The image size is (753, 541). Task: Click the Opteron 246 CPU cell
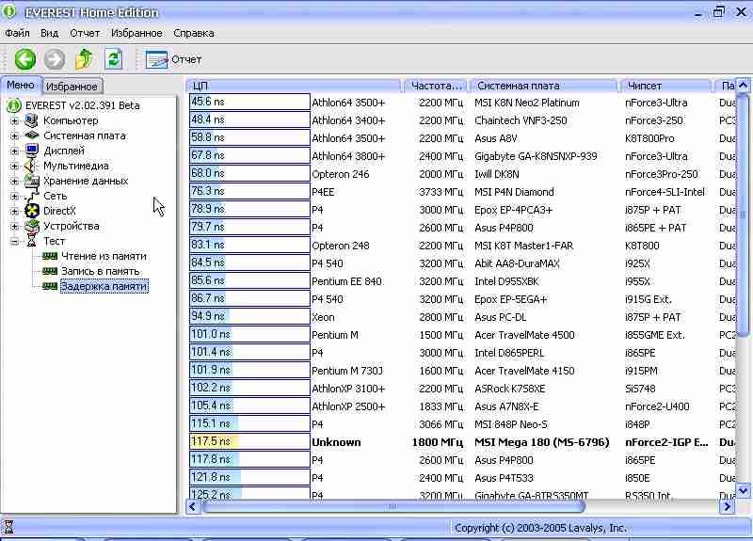[341, 174]
